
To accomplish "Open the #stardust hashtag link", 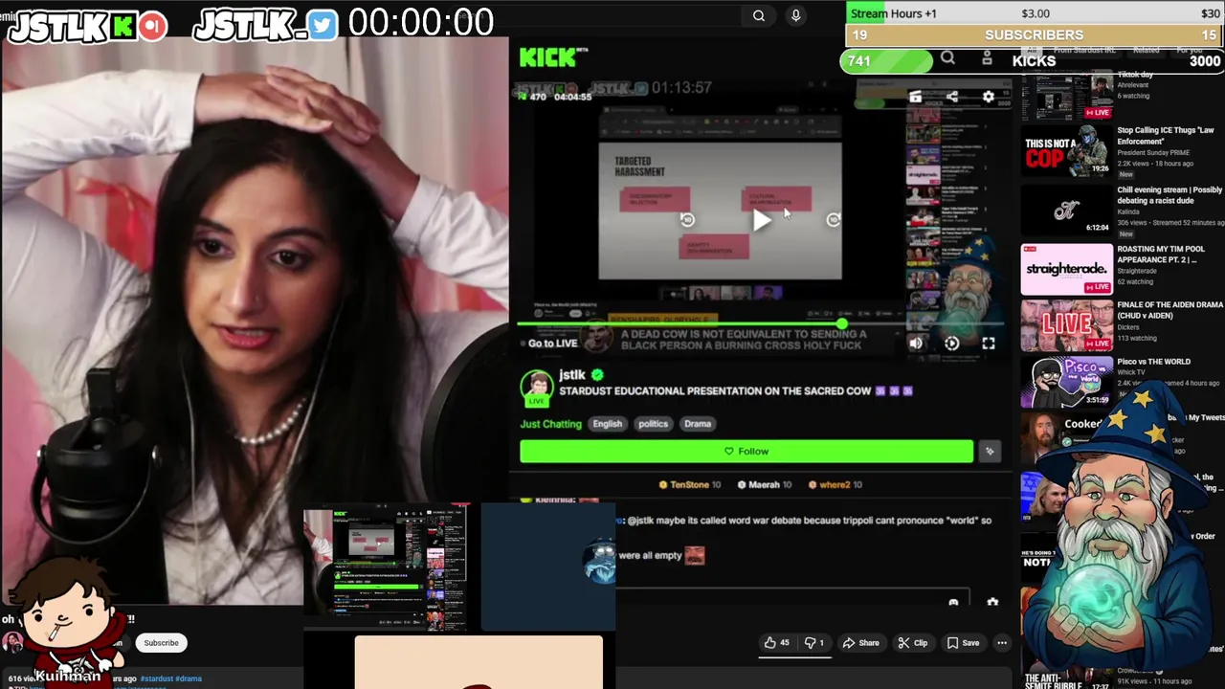I will pos(157,678).
